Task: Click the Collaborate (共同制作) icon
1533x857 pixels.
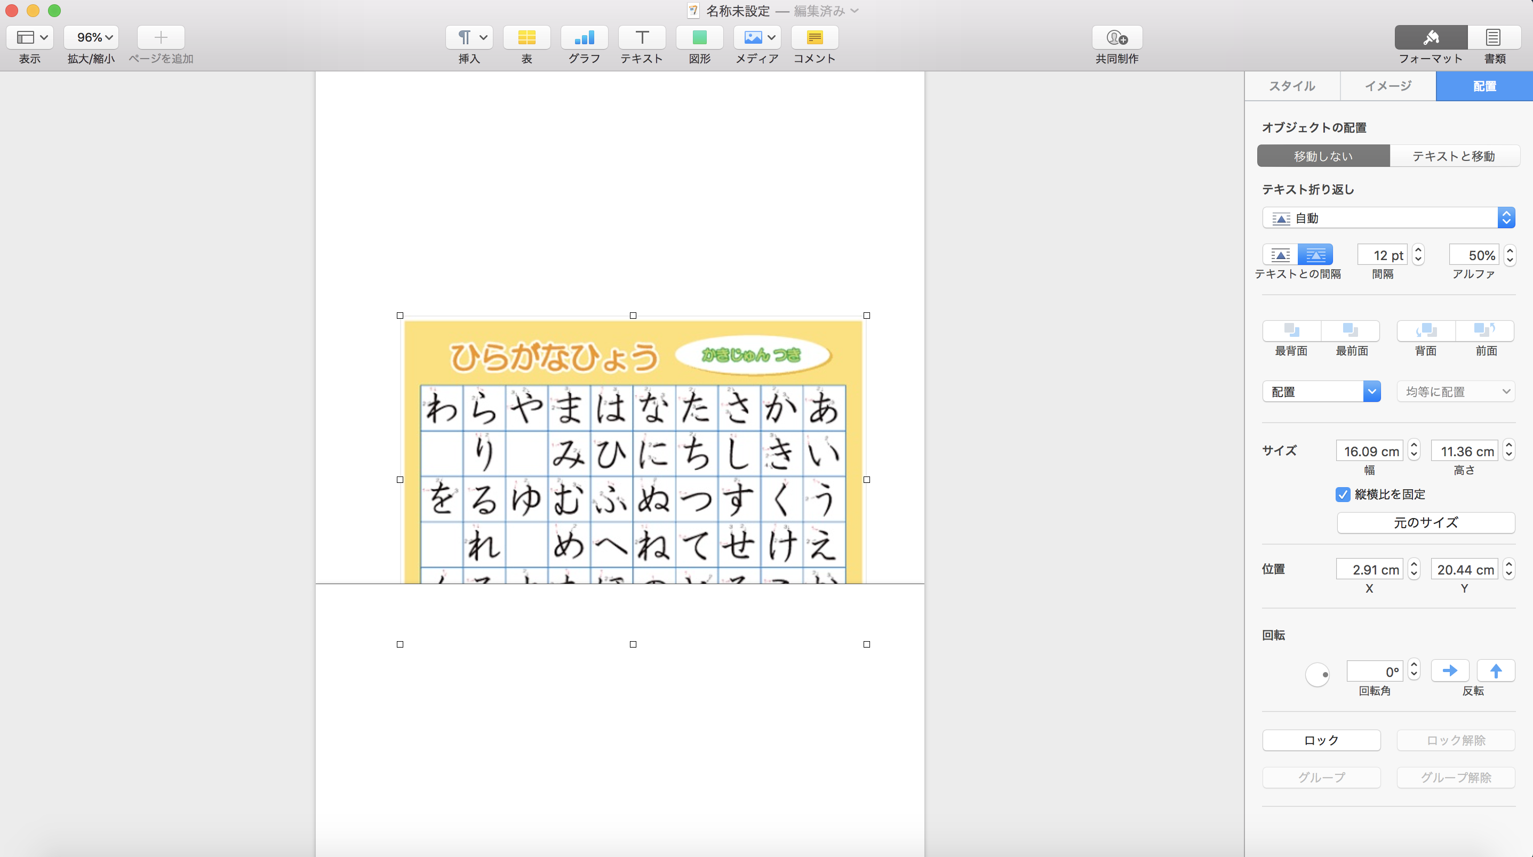Action: (x=1116, y=37)
